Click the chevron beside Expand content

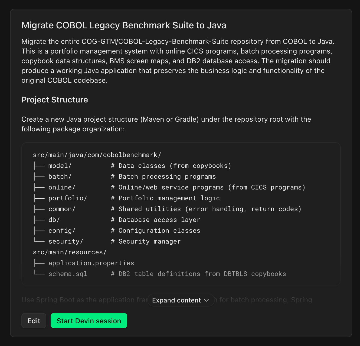206,300
